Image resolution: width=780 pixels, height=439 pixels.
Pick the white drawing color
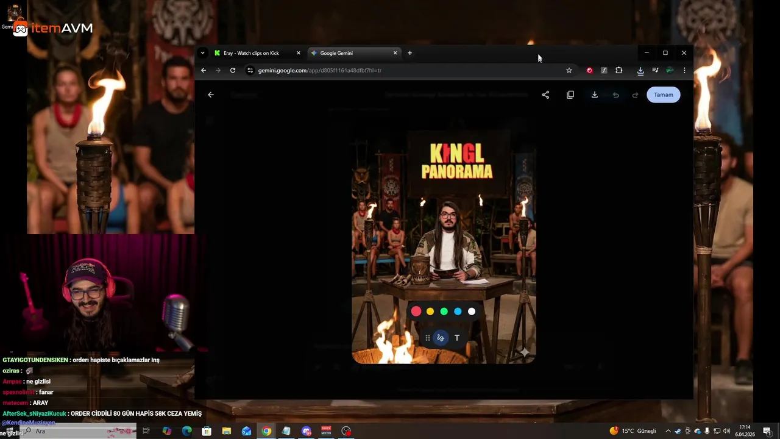[x=472, y=312]
